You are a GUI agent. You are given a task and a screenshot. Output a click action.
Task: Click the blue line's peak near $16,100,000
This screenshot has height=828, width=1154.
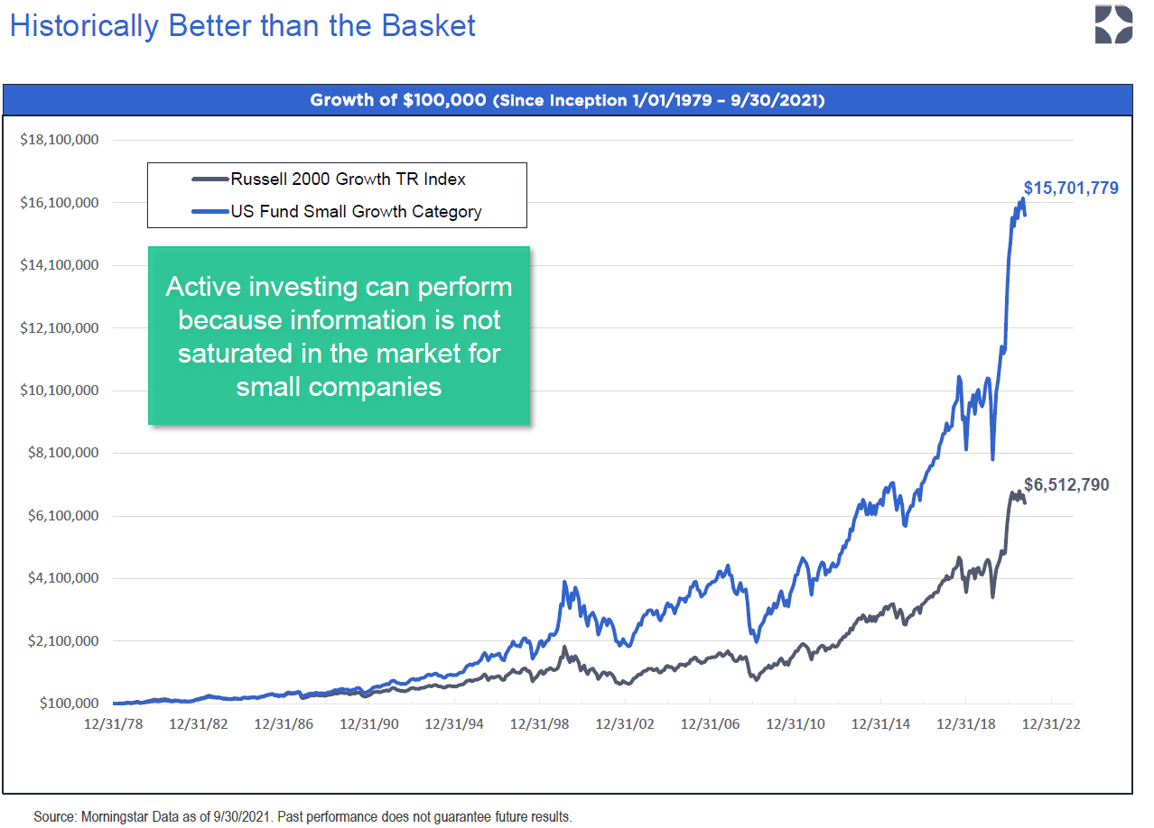tap(1024, 198)
